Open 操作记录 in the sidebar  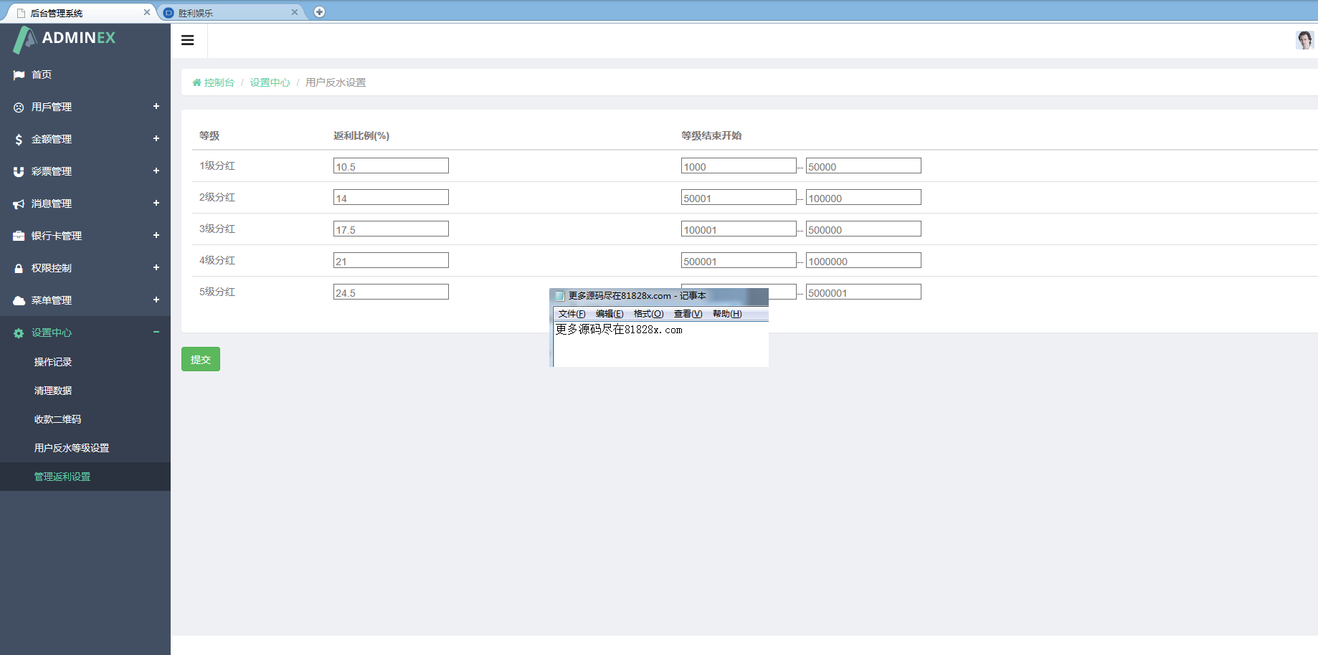click(53, 362)
